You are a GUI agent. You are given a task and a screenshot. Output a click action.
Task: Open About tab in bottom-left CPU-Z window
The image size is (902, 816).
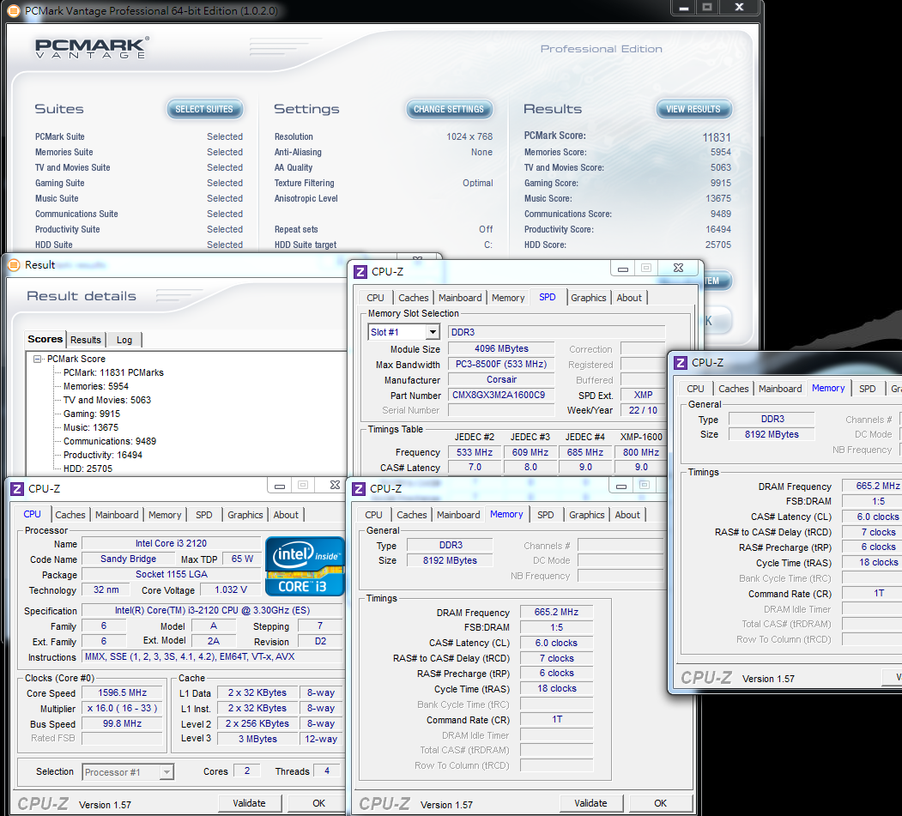click(286, 515)
